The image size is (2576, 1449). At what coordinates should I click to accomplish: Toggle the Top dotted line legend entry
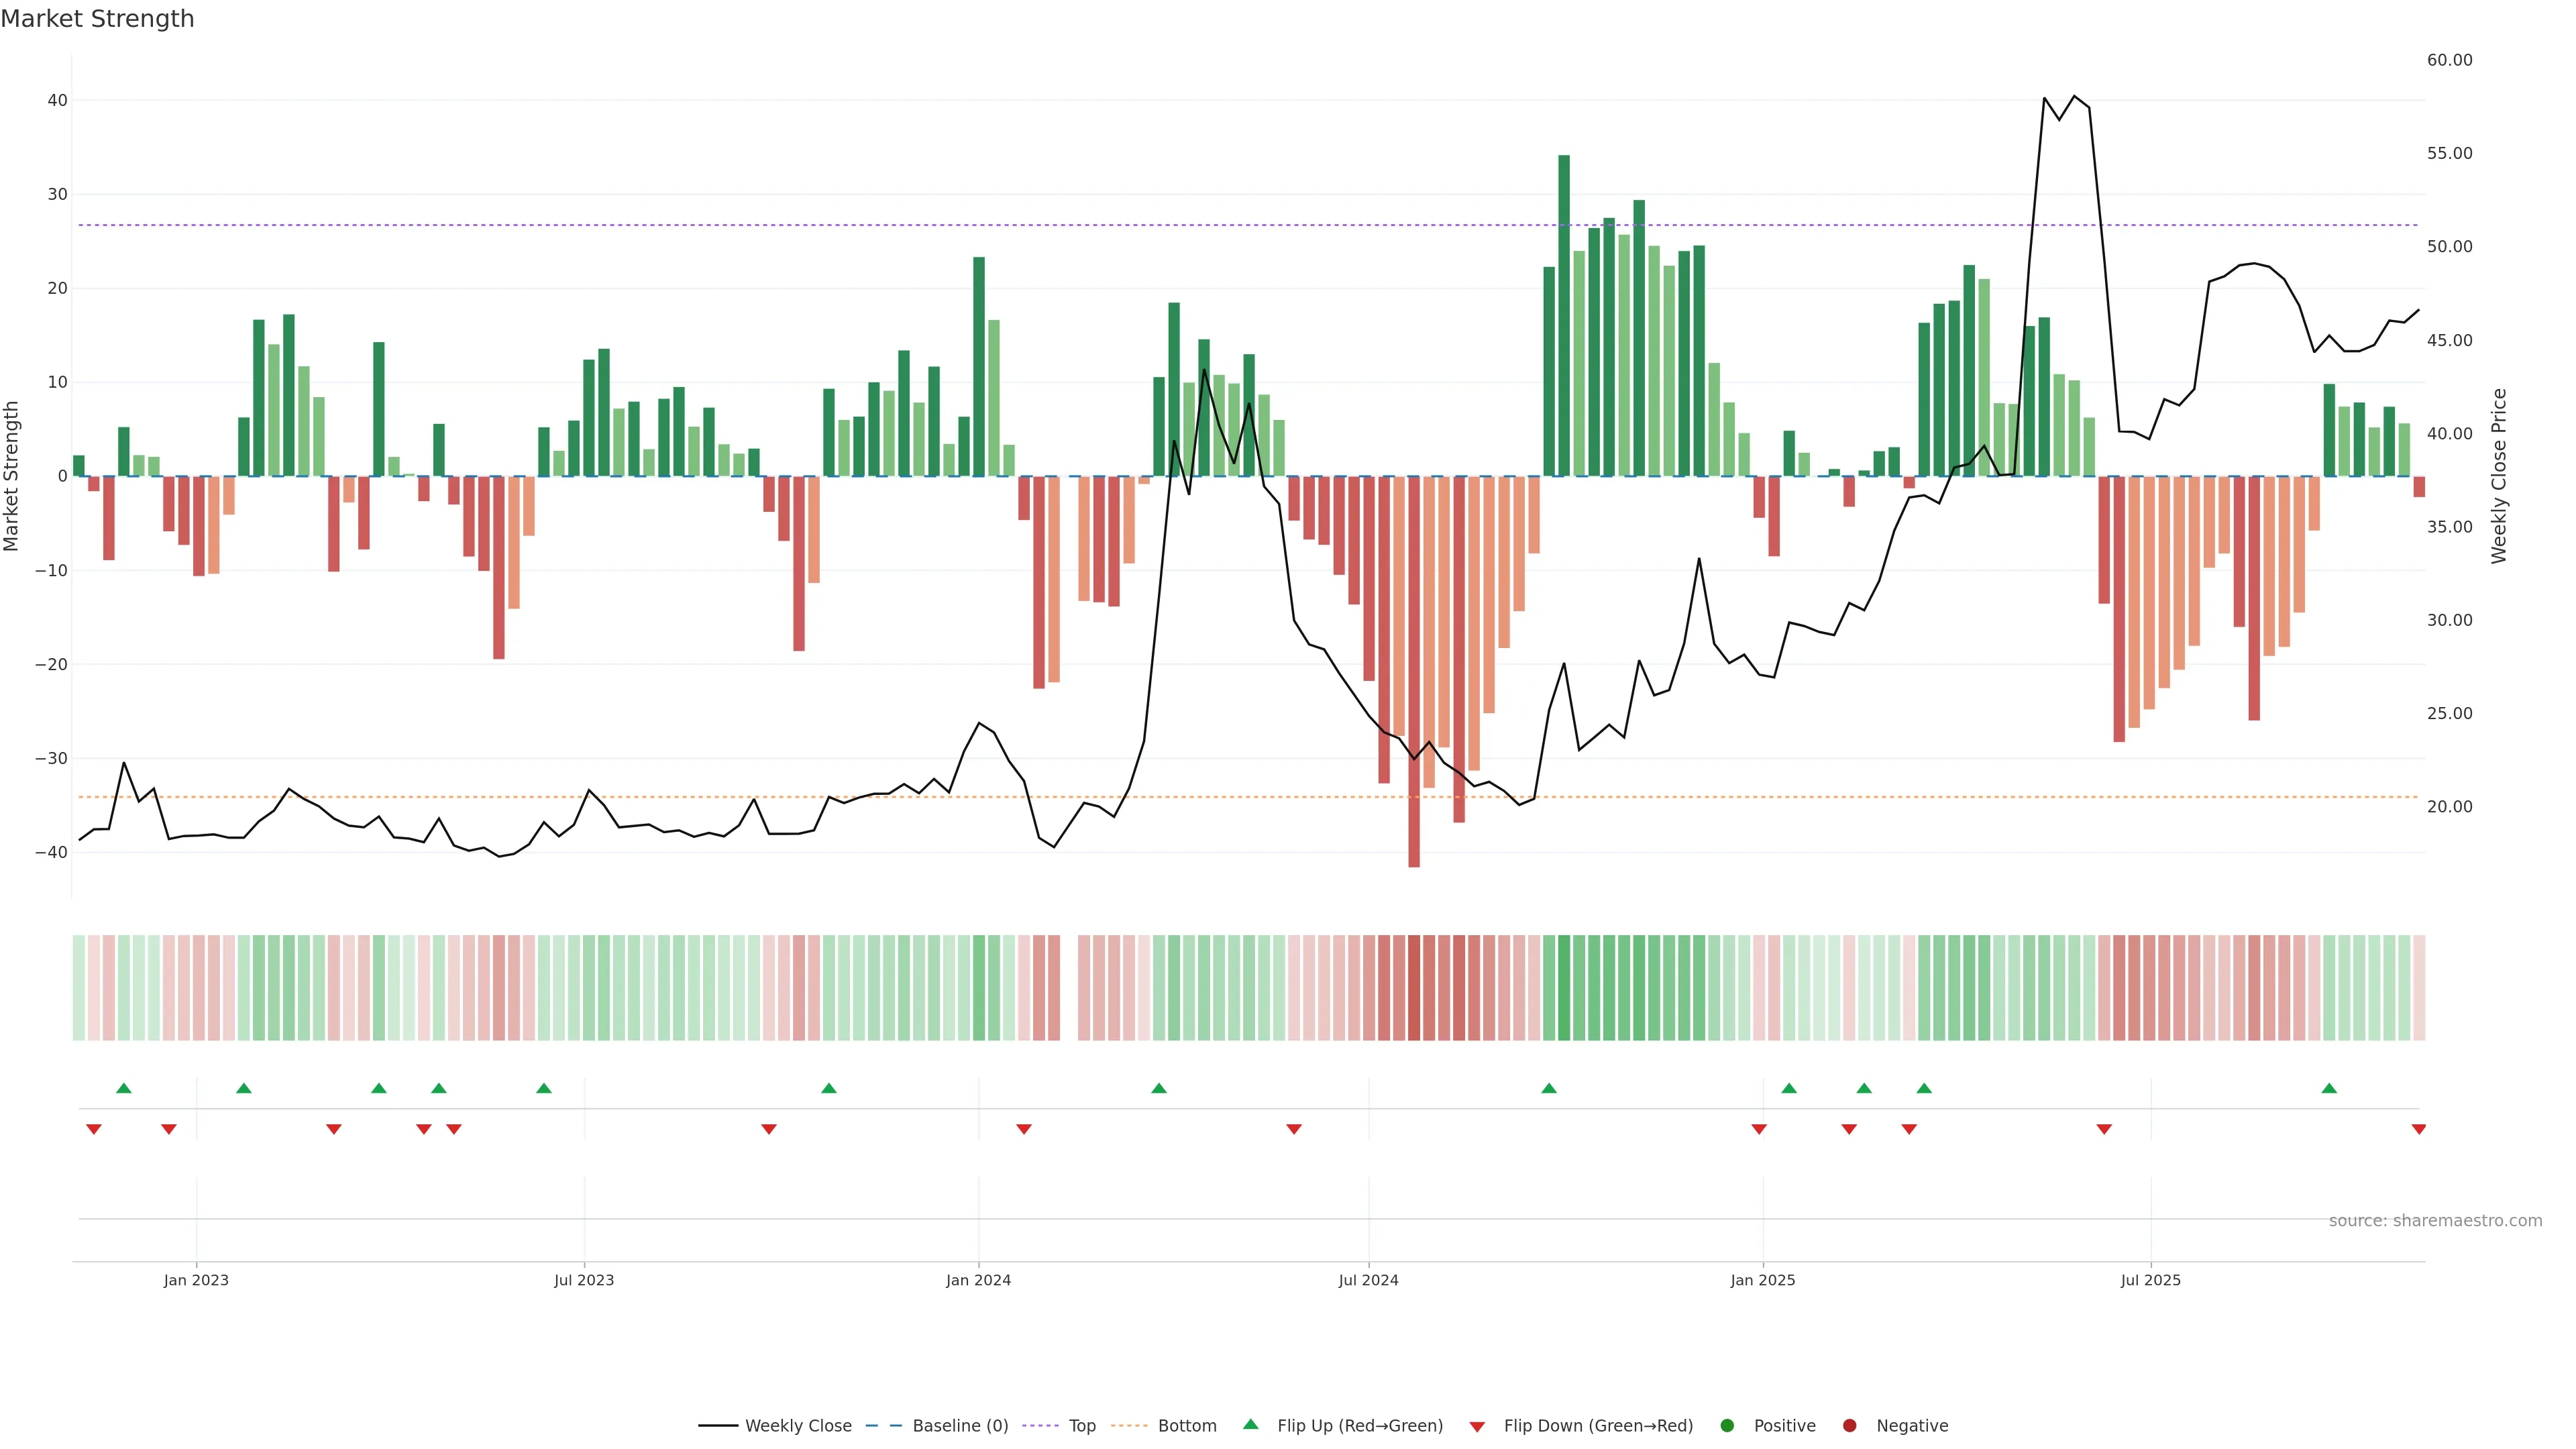(1040, 1426)
